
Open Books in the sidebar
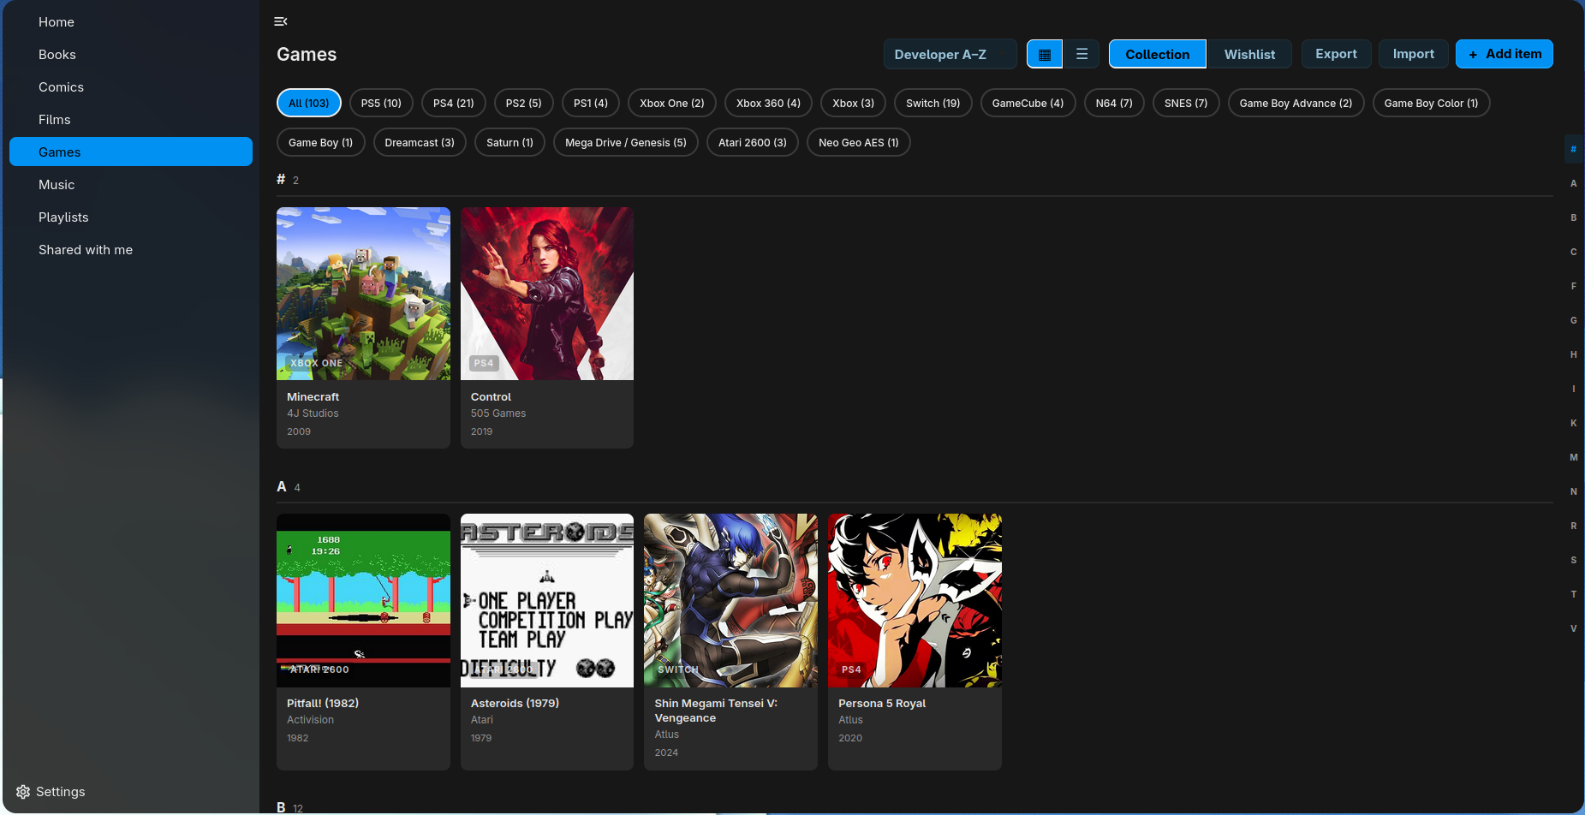(131, 55)
